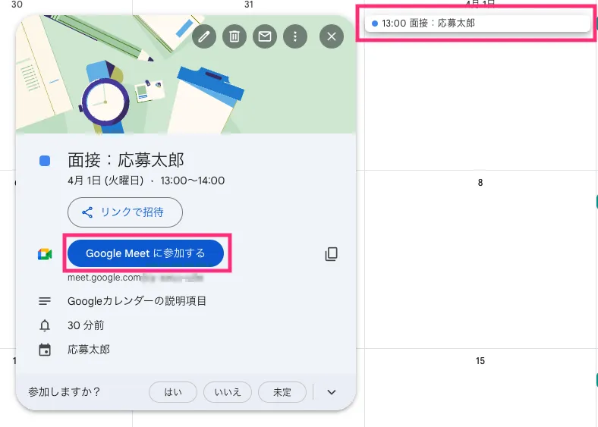Click the pencil edit event icon
Image resolution: width=598 pixels, height=427 pixels.
point(203,36)
